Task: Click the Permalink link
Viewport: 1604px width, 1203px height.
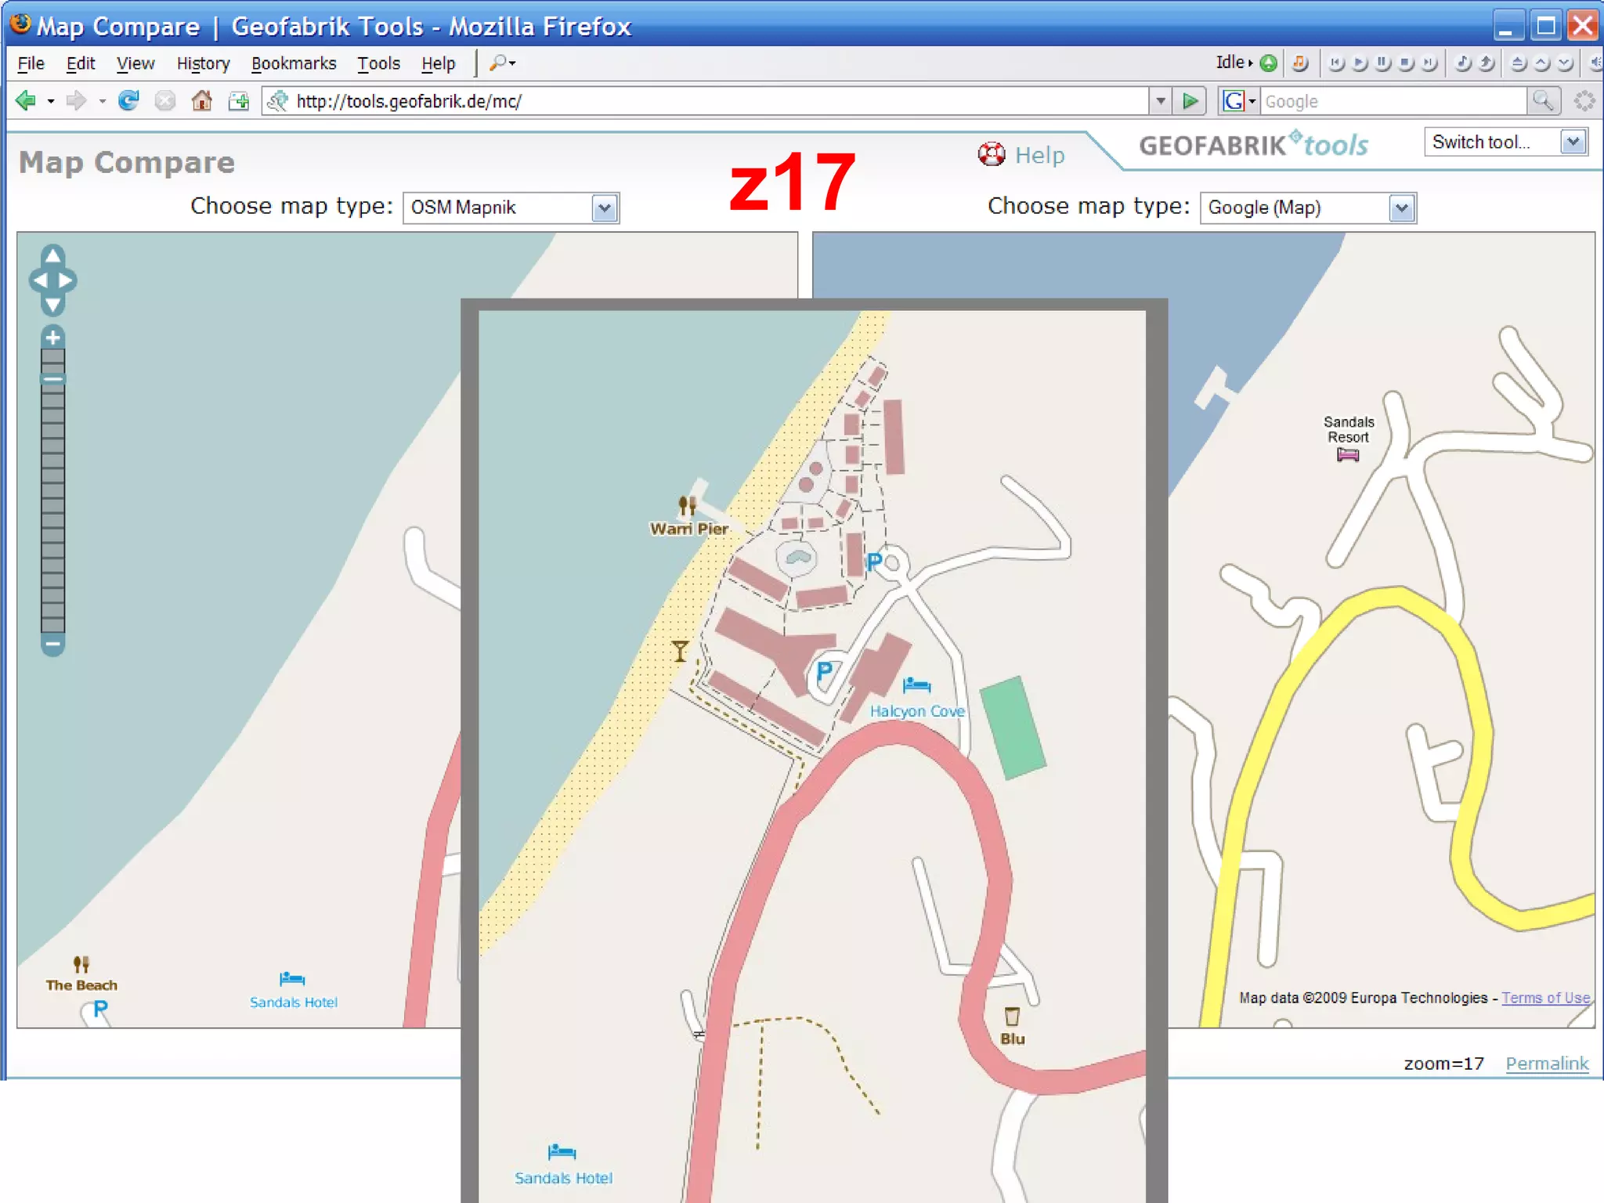Action: point(1547,1064)
